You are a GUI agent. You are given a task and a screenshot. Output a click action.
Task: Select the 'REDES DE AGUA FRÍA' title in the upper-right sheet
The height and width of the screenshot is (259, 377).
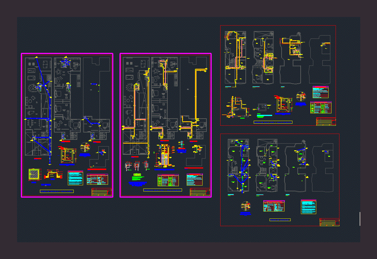[x=273, y=122]
